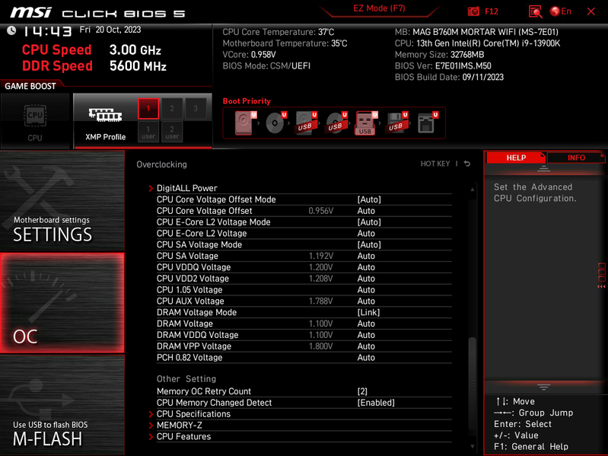Viewport: 608px width, 456px height.
Task: Select the highlighted USB key boot icon
Action: (x=366, y=123)
